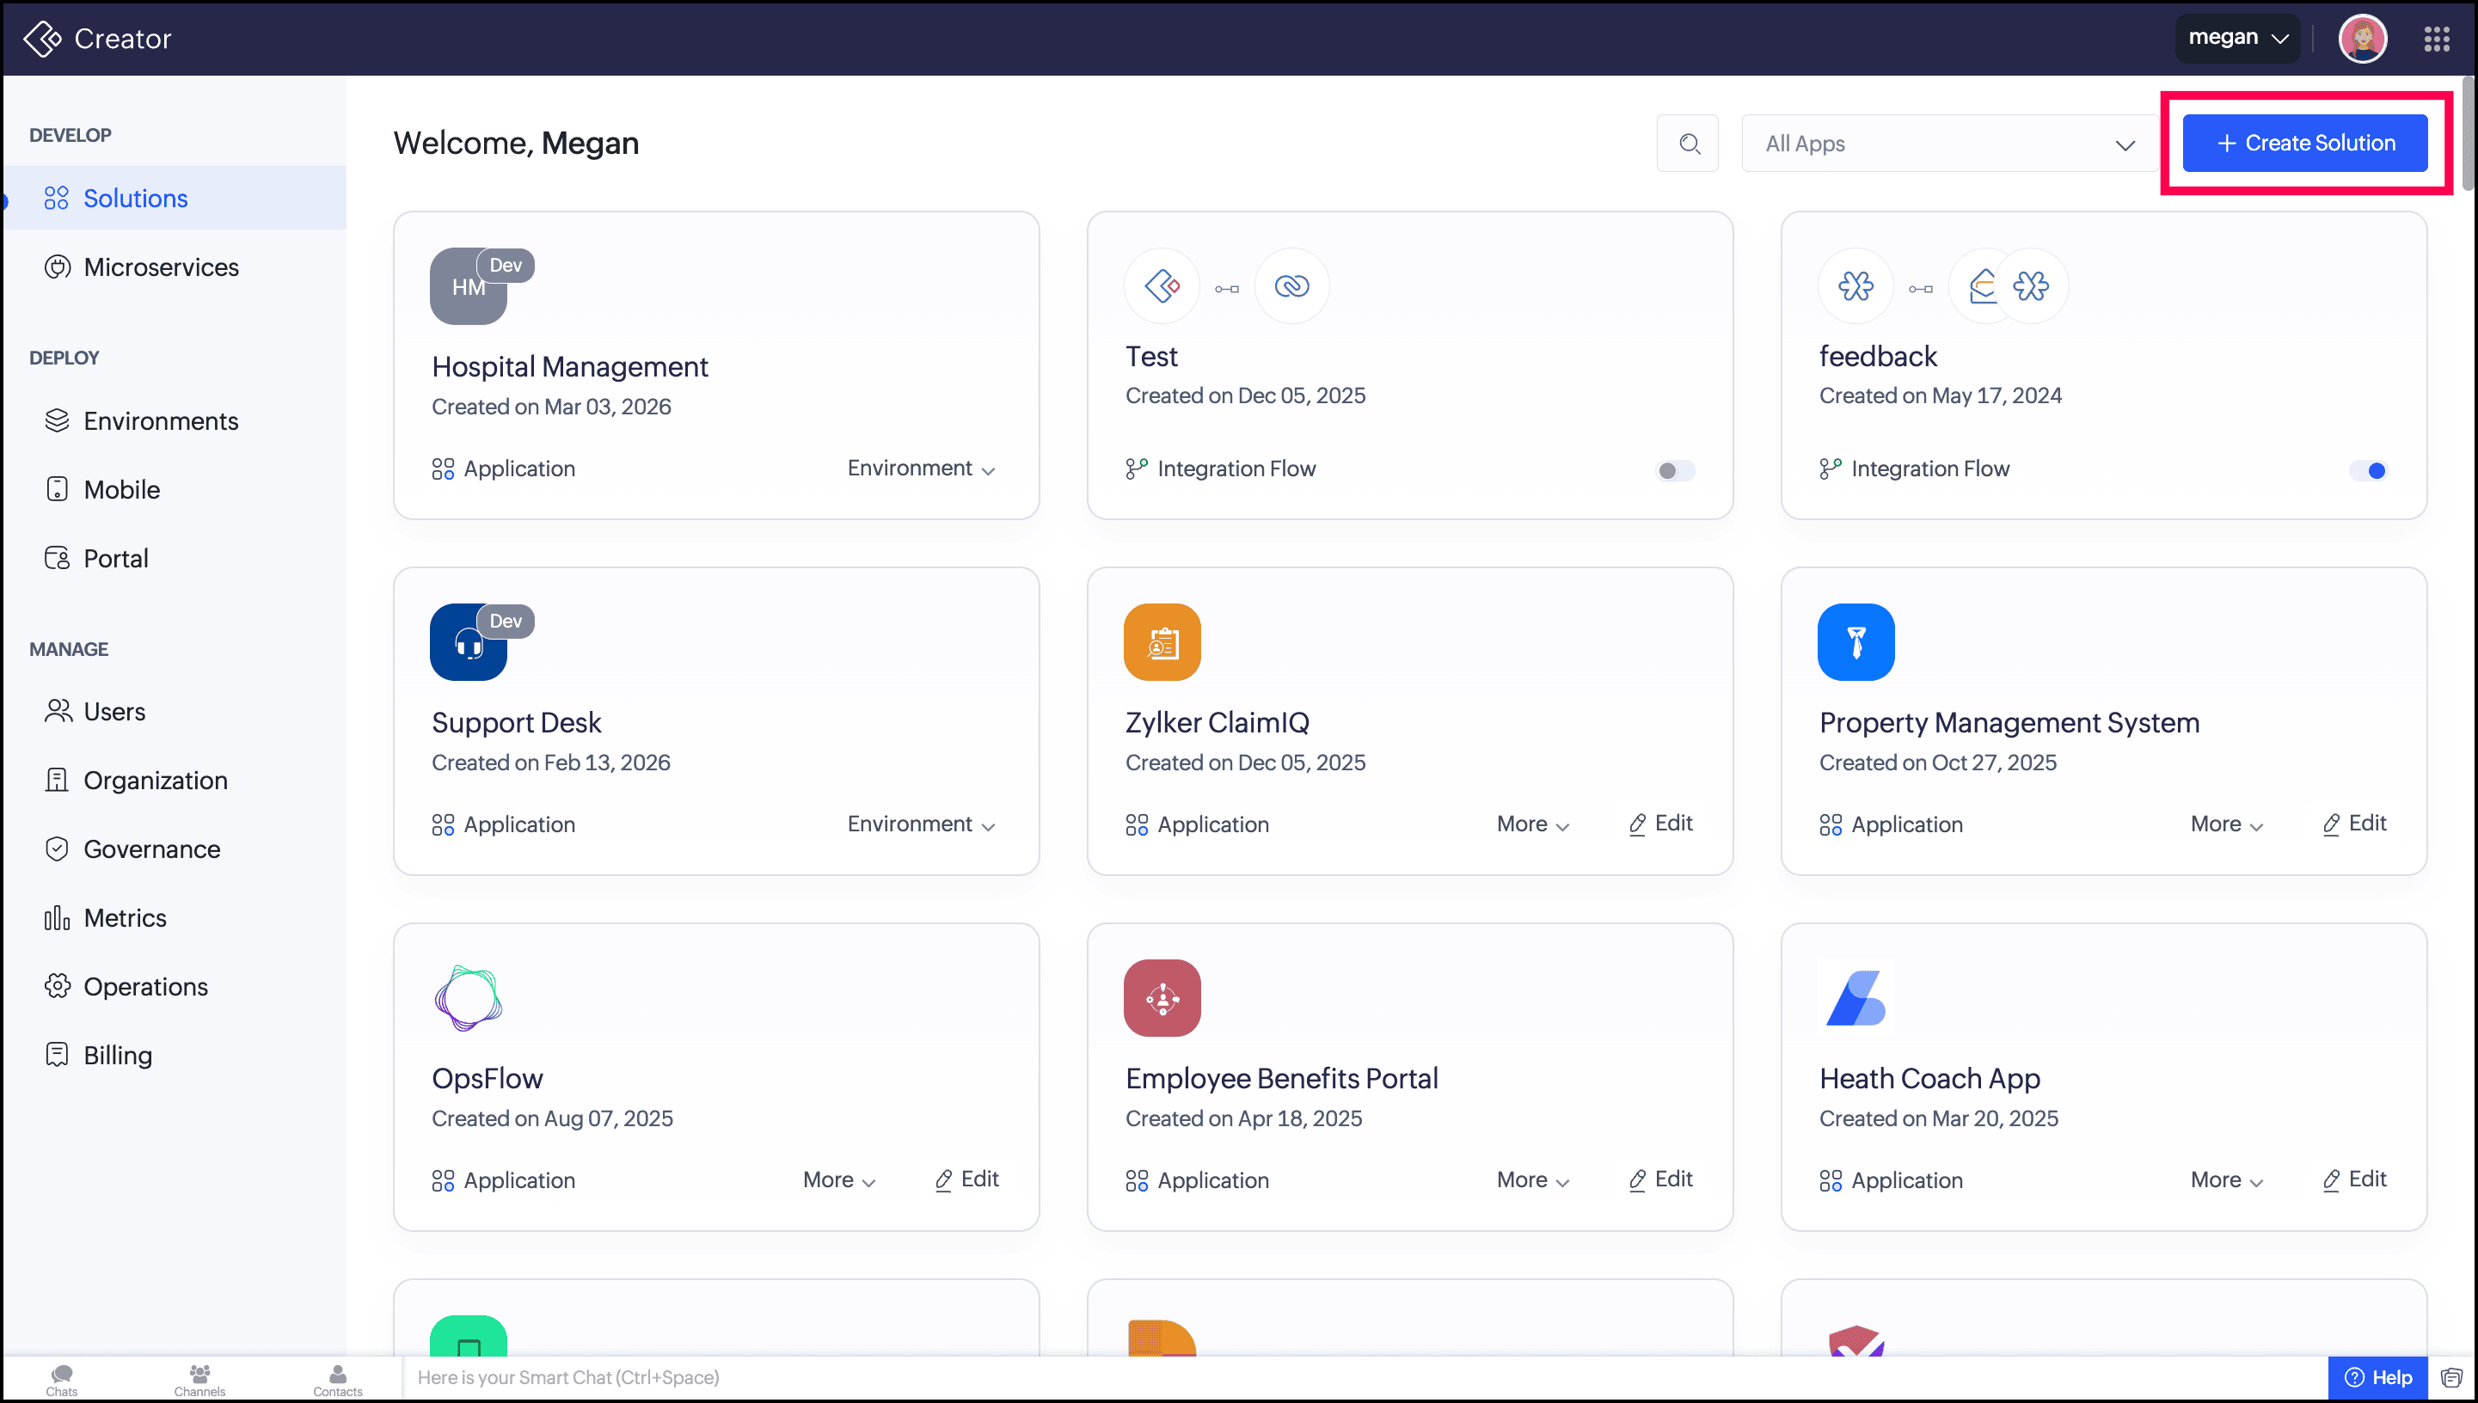The image size is (2478, 1403).
Task: Click the user profile avatar
Action: coord(2363,39)
